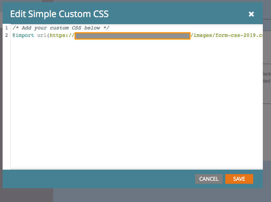
Task: Click empty editor area below the code
Action: [x=134, y=104]
